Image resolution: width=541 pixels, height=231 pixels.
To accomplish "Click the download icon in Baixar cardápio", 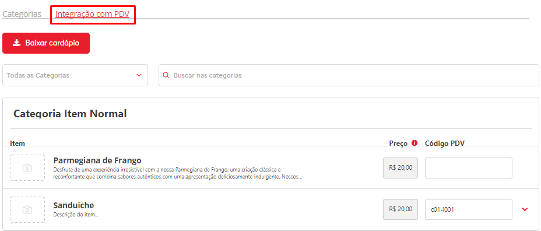I will click(16, 43).
